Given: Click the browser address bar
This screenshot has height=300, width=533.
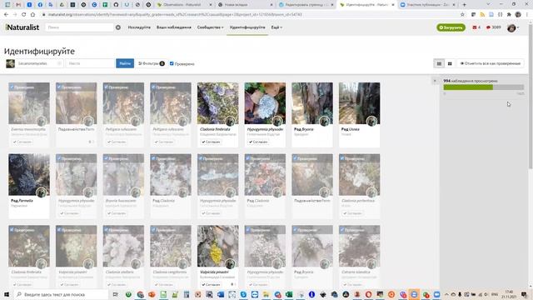Looking at the screenshot, I should click(252, 15).
